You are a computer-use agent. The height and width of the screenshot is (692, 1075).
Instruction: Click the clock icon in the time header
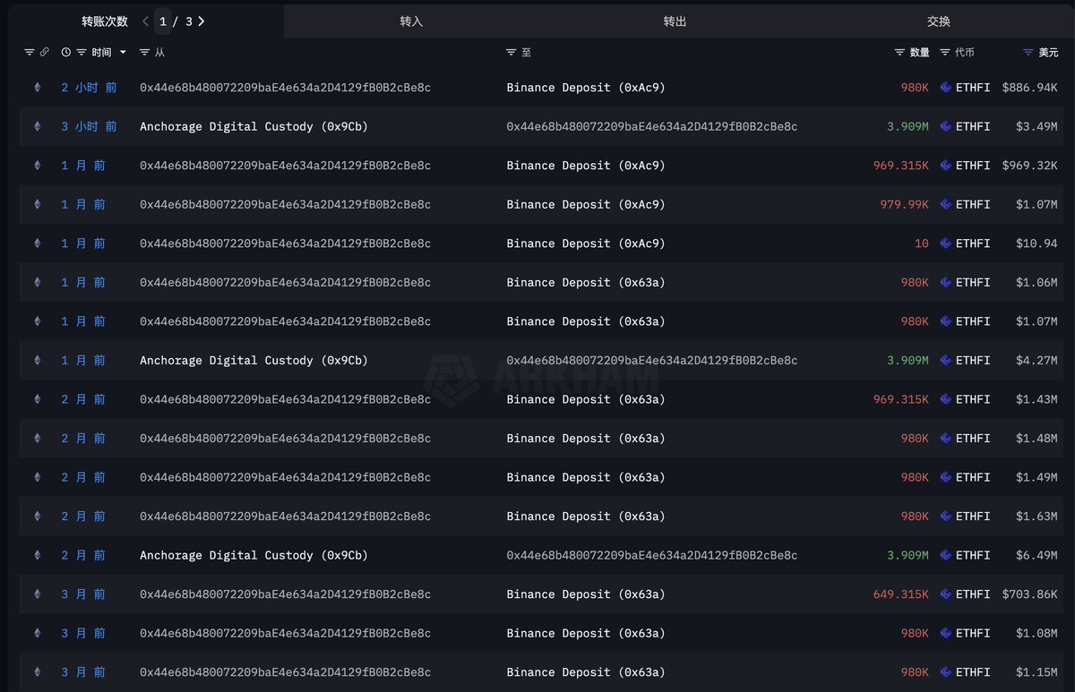[x=66, y=53]
